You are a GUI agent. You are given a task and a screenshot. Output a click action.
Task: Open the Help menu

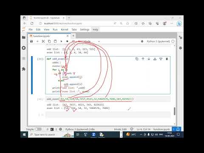click(95, 29)
